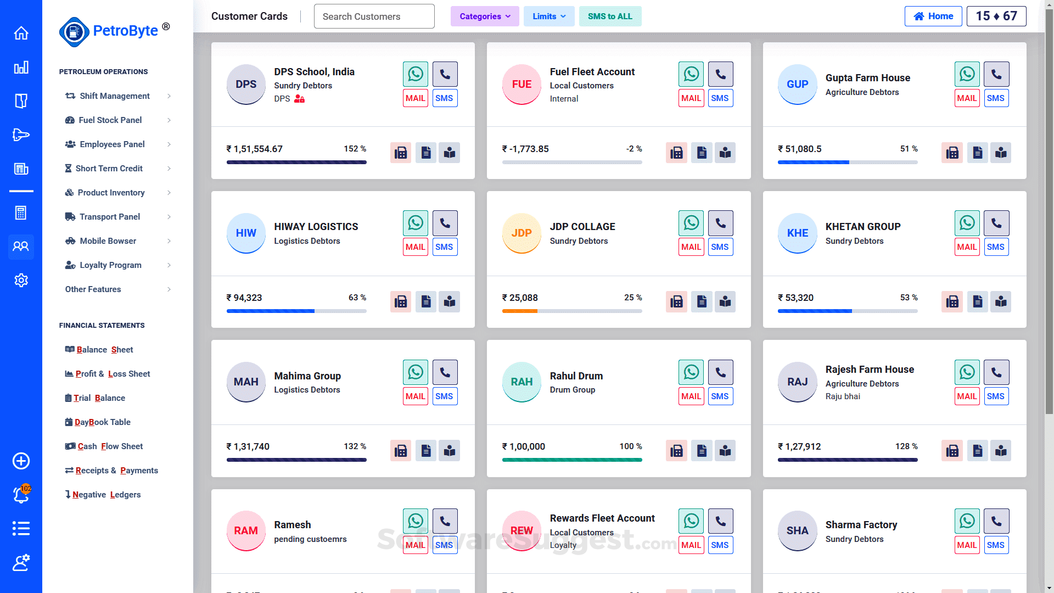
Task: Click reader icon on KHETAN GROUP card
Action: coord(1001,301)
